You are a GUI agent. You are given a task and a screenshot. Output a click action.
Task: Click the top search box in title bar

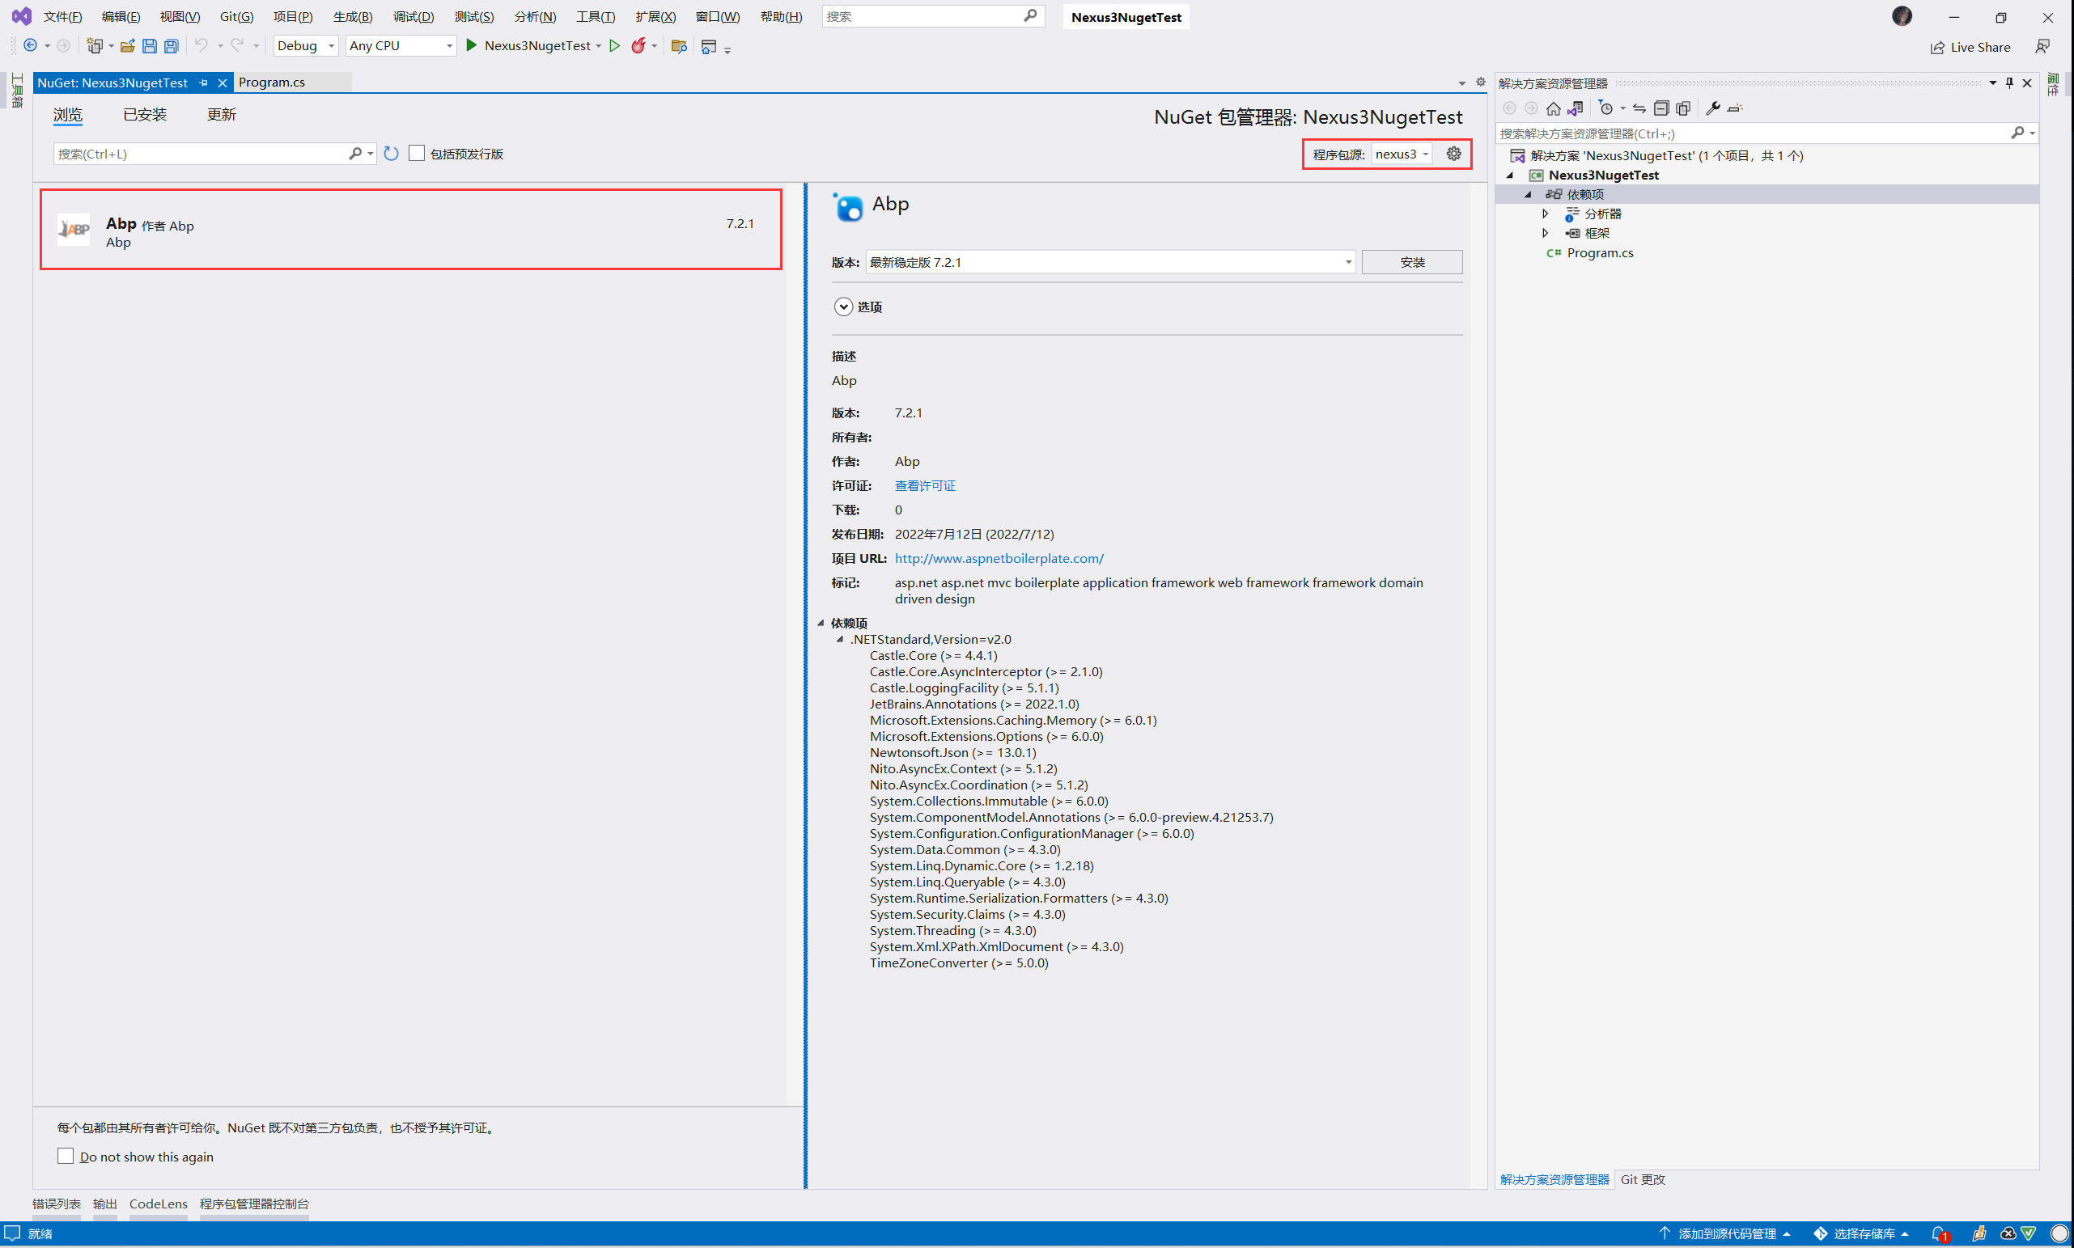pos(932,17)
